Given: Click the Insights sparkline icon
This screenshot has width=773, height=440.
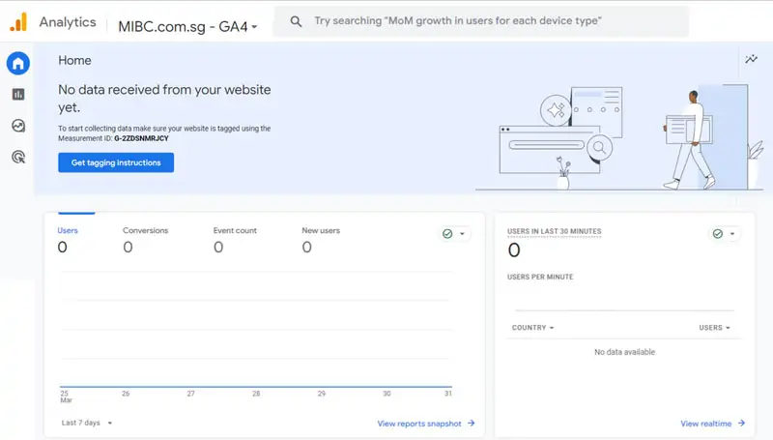Looking at the screenshot, I should pyautogui.click(x=751, y=60).
